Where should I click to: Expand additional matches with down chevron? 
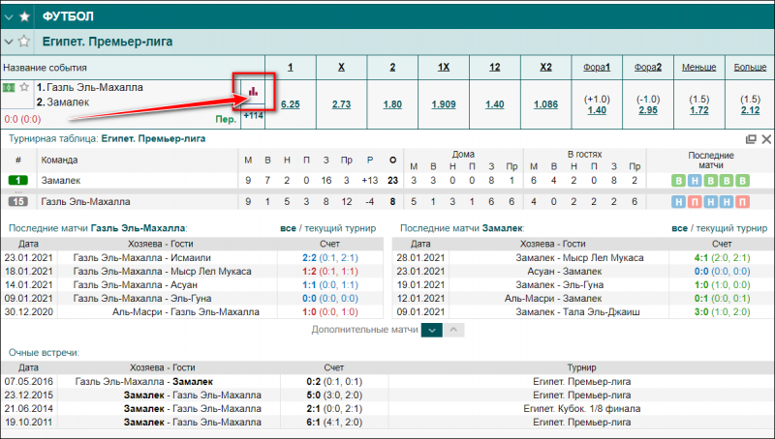point(431,330)
